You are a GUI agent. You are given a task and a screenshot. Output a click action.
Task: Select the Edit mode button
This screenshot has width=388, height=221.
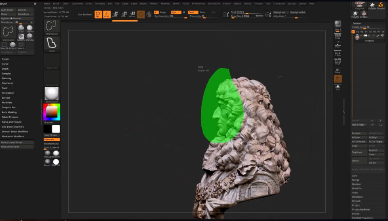point(98,15)
